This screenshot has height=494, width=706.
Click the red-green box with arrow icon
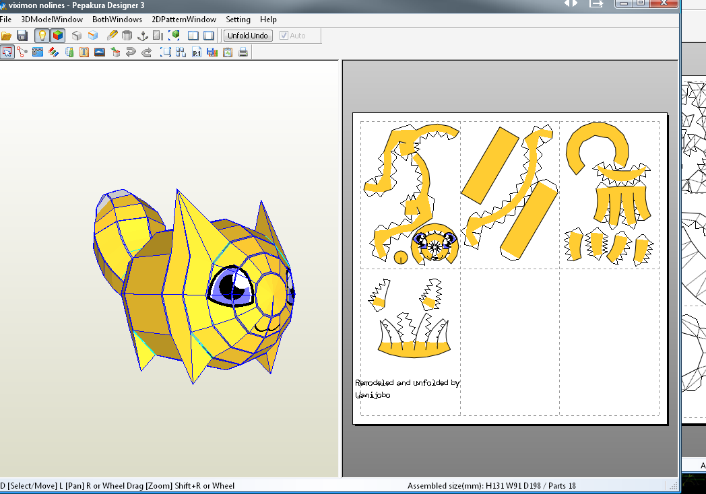[x=116, y=52]
